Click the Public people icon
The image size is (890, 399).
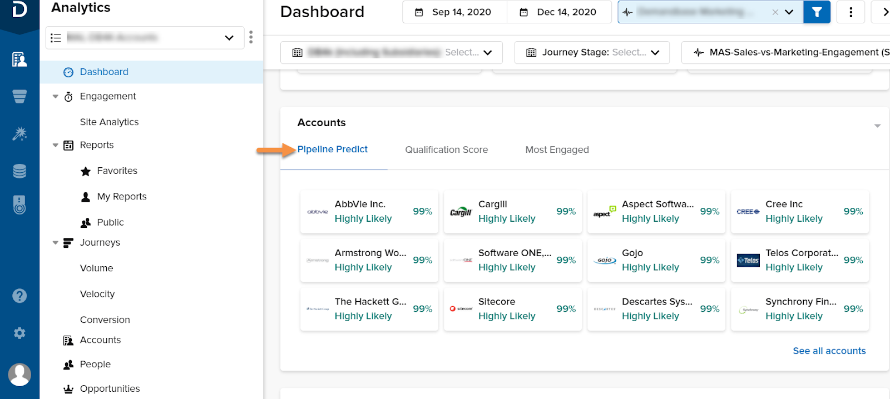(x=86, y=223)
